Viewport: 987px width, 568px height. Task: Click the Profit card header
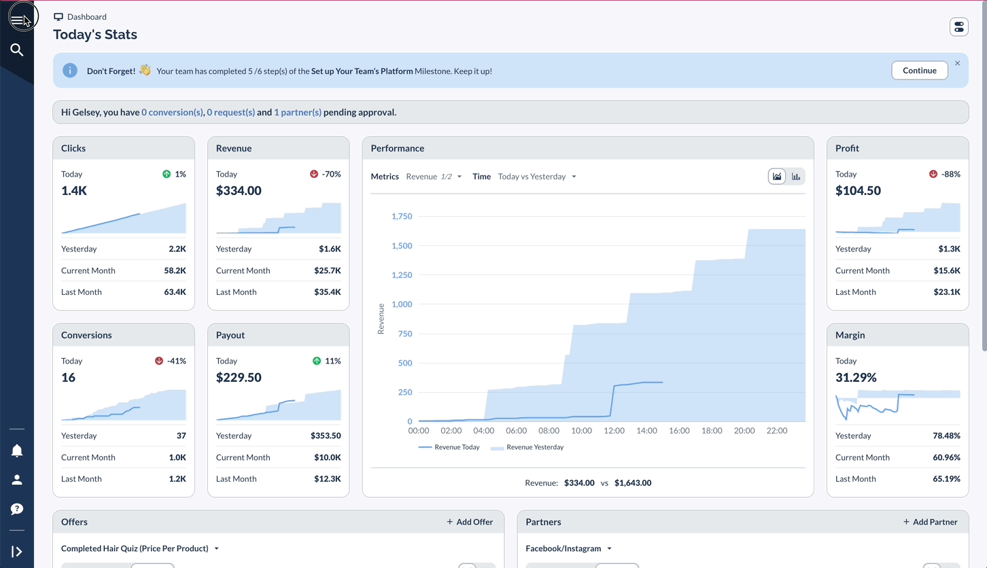[898, 148]
